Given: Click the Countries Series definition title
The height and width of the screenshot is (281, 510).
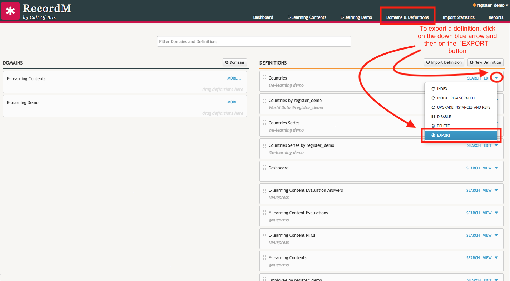Looking at the screenshot, I should (284, 123).
